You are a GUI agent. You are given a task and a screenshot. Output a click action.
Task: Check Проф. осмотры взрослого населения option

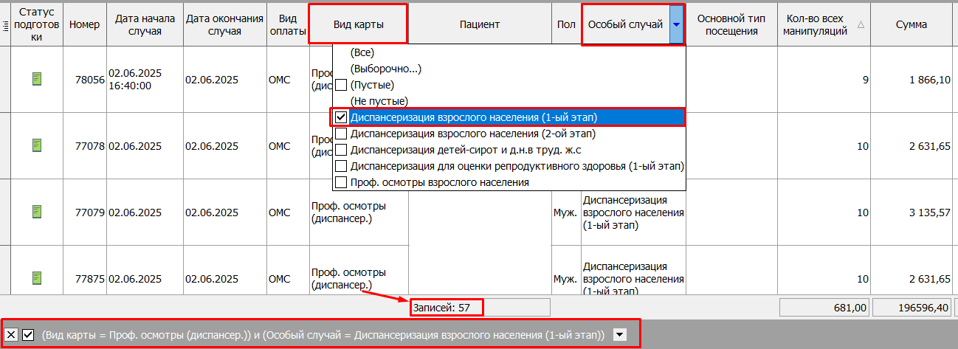pos(341,182)
